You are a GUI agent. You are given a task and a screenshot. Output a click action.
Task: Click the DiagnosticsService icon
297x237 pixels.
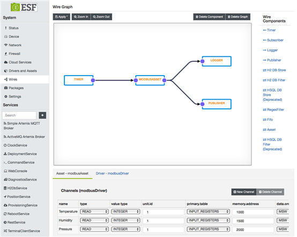pyautogui.click(x=5, y=180)
